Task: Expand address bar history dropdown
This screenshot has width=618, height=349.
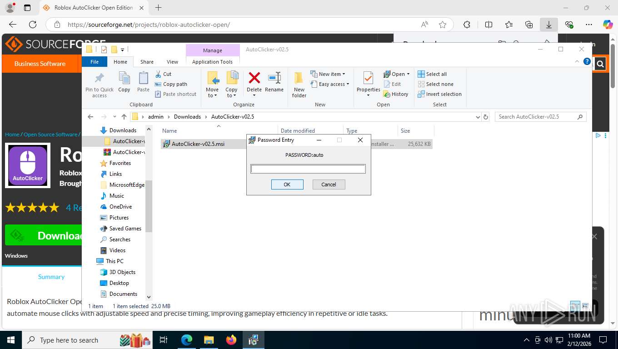Action: tap(478, 117)
